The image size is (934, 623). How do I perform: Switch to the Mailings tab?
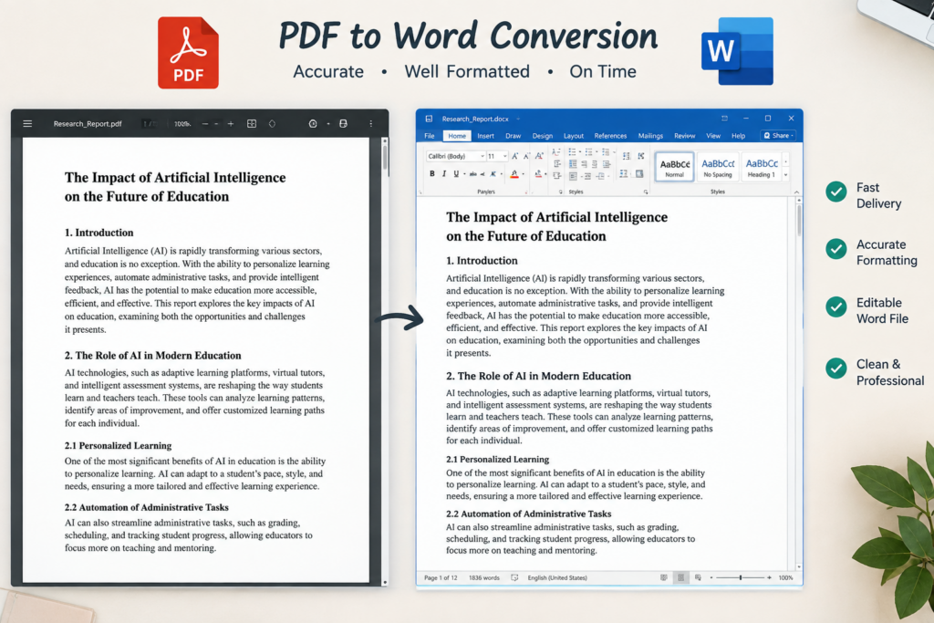click(650, 136)
